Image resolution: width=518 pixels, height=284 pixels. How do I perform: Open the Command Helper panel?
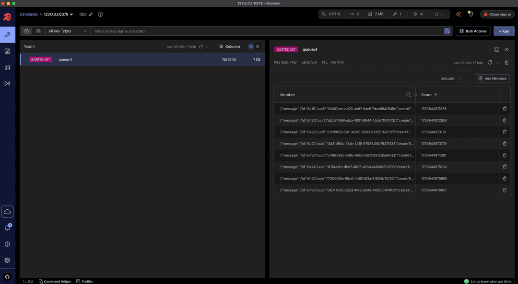[x=55, y=281]
